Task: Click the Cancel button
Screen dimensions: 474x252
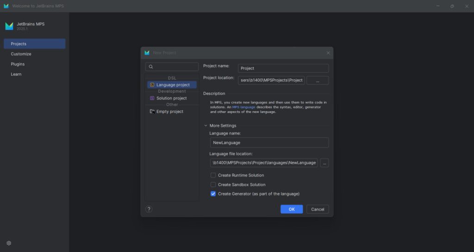Action: (x=318, y=209)
